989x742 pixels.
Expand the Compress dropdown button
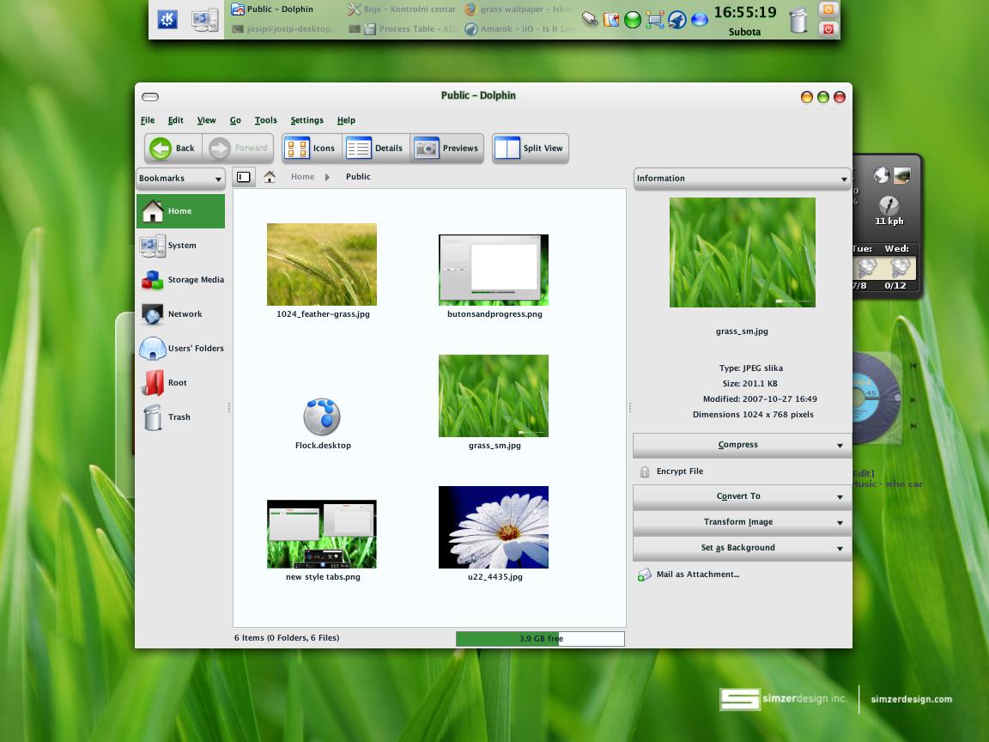pyautogui.click(x=742, y=445)
